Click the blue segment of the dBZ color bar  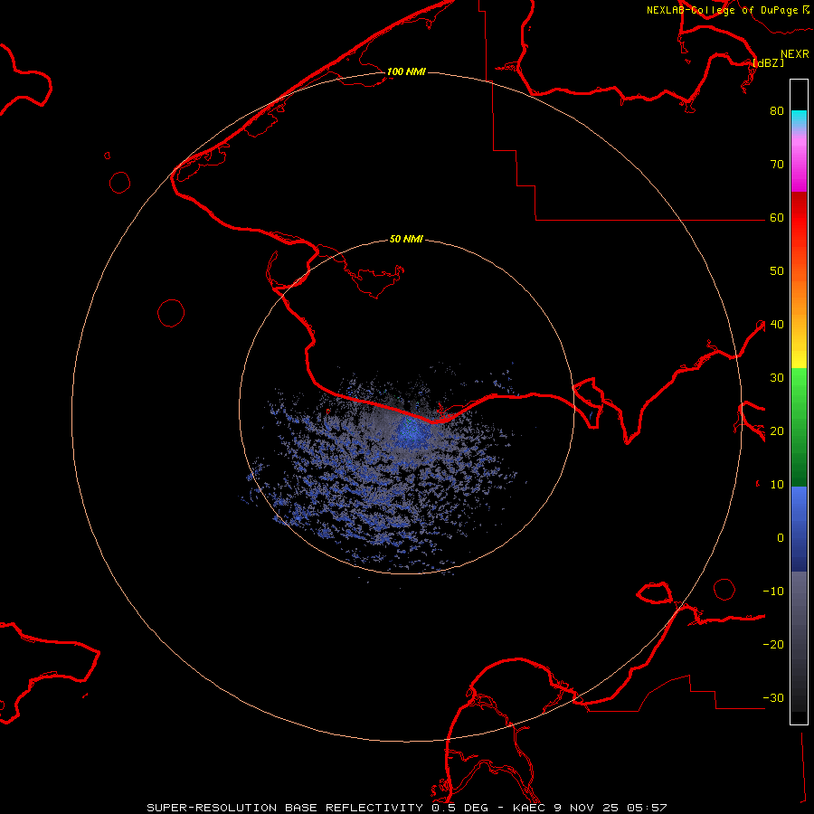coord(799,528)
